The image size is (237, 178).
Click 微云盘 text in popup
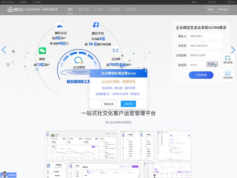[x=118, y=88]
